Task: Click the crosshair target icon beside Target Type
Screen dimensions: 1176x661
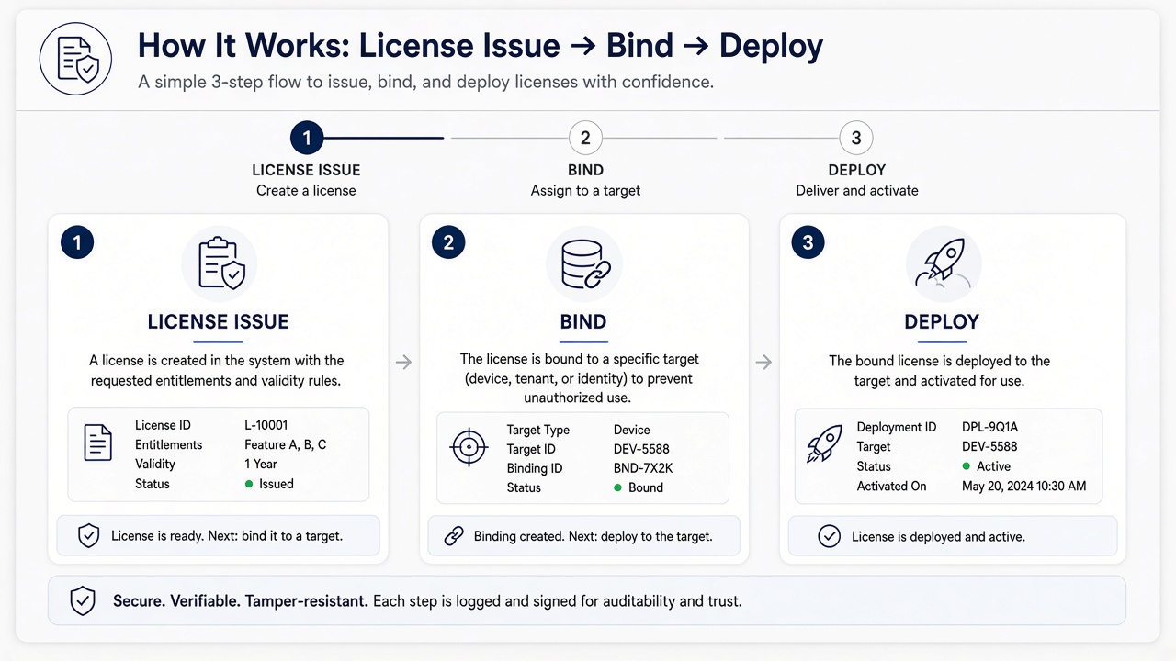Action: [469, 448]
